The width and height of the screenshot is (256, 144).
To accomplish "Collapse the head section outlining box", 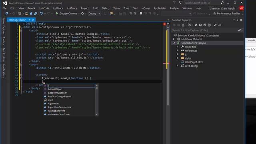I will tap(21, 30).
